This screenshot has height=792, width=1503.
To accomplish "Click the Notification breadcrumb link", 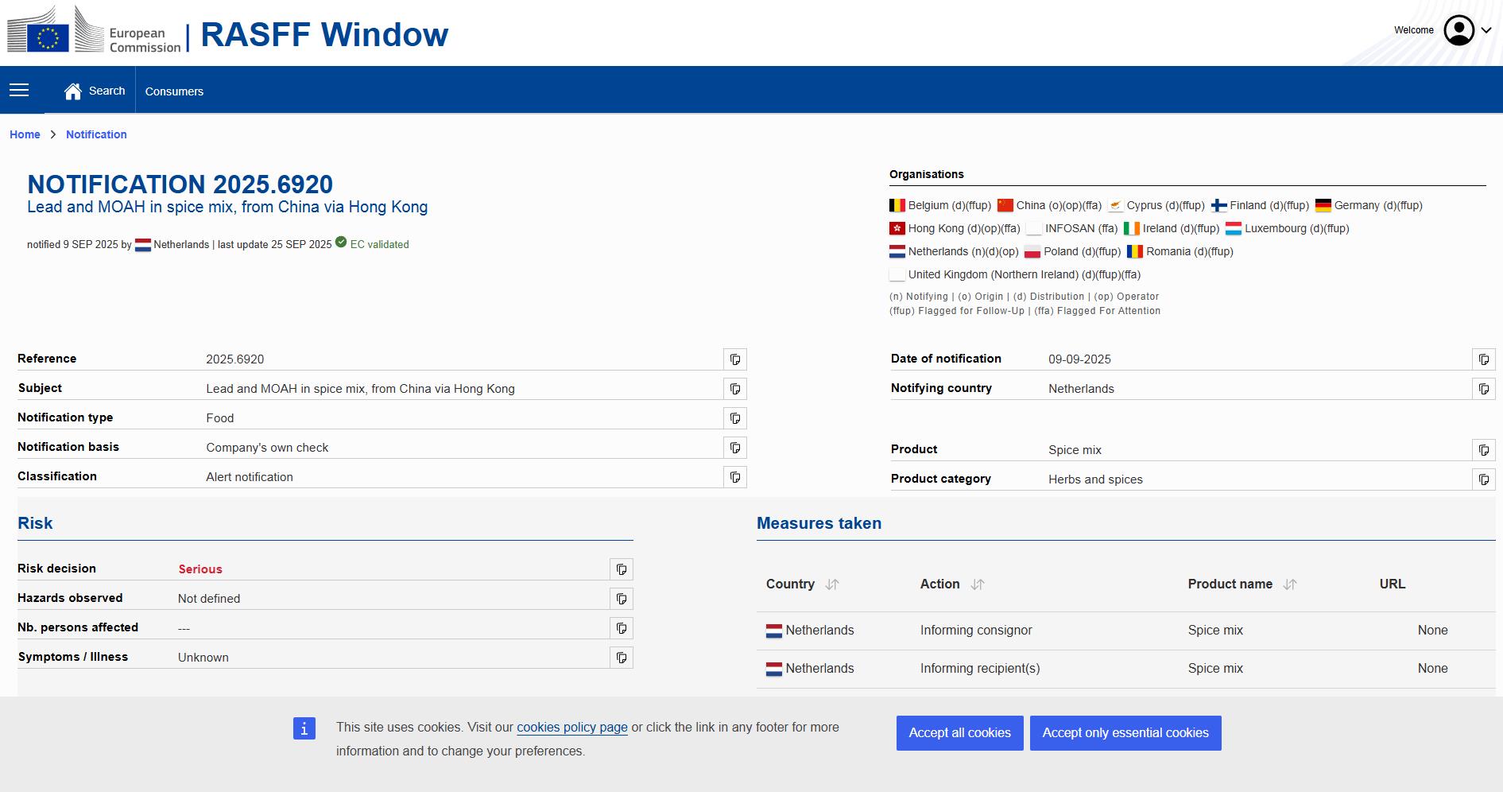I will [x=96, y=134].
